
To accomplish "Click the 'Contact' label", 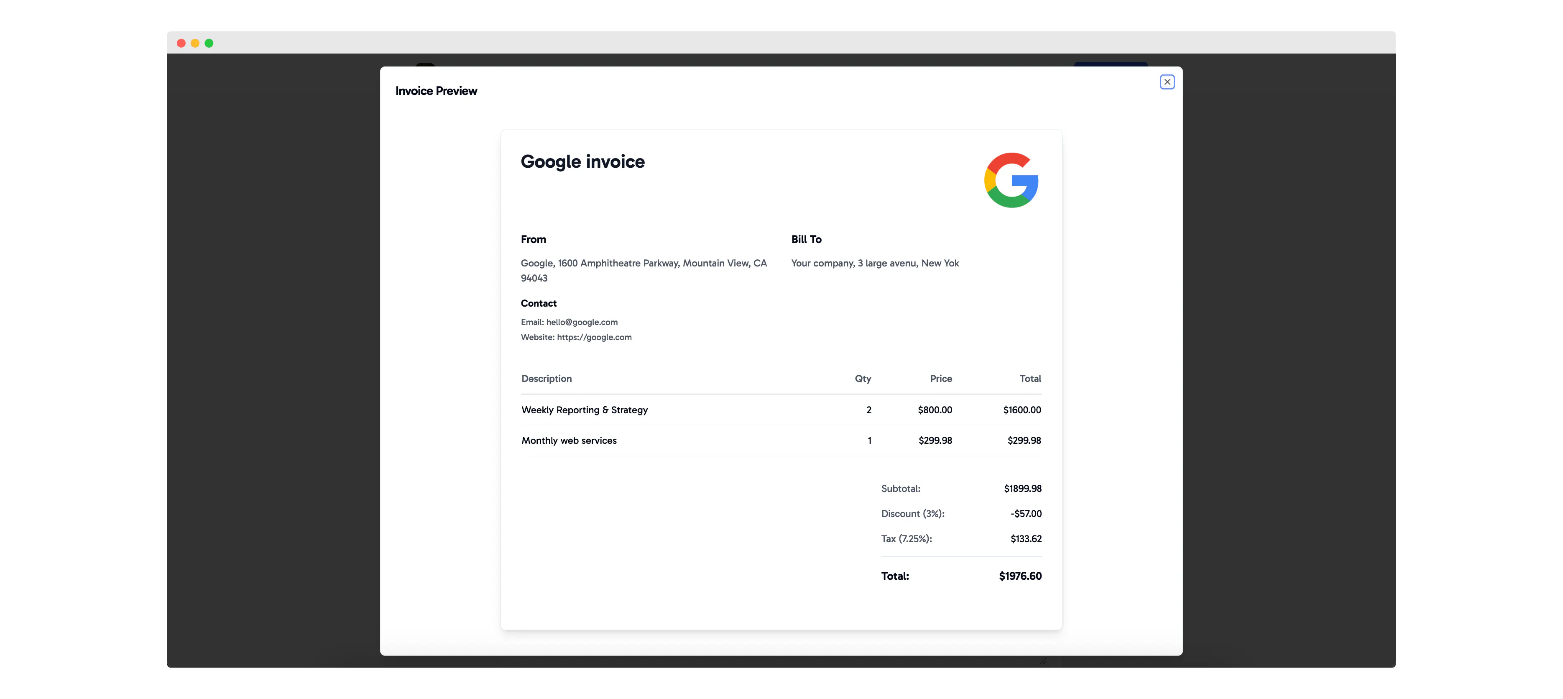I will click(x=538, y=303).
